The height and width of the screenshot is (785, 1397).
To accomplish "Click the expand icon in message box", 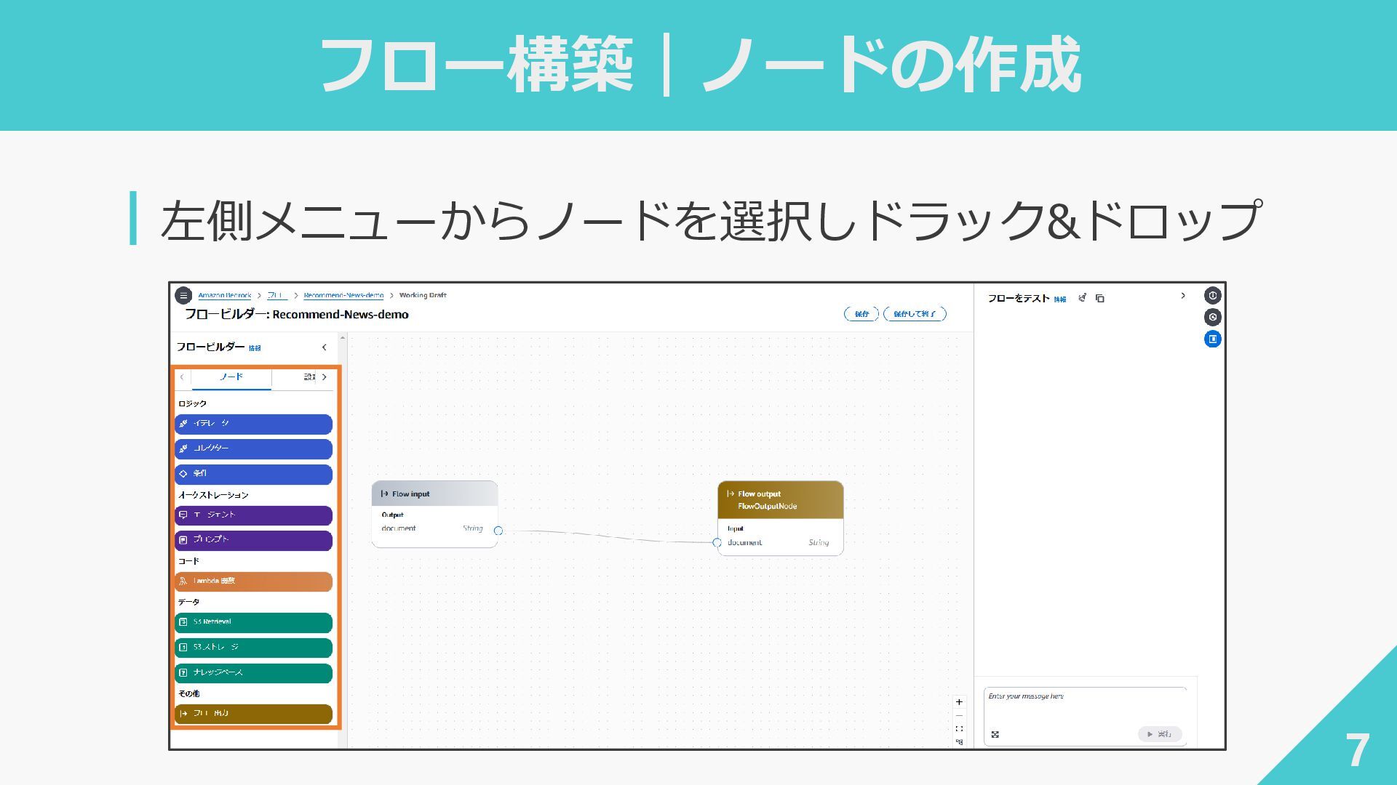I will click(995, 734).
